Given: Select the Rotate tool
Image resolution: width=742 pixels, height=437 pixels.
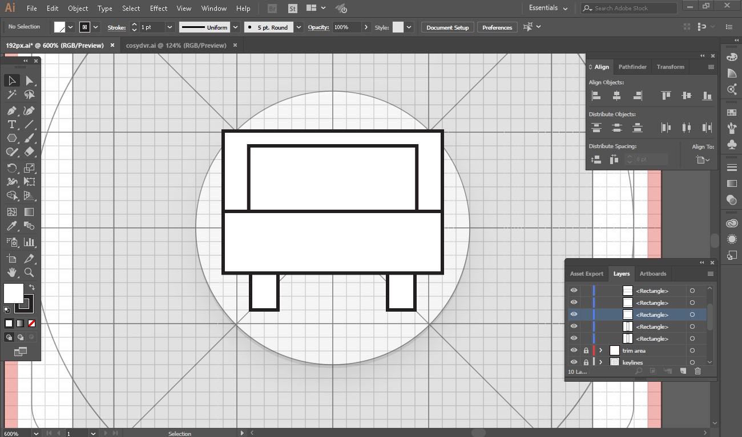Looking at the screenshot, I should click(12, 168).
